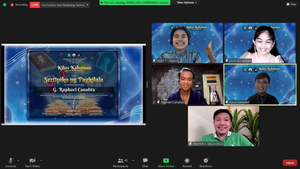Select HOST 1 - Paolo video tile
Screen dimensions: 300x169
(x=187, y=43)
